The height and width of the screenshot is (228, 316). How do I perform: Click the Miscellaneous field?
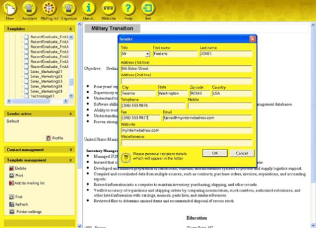click(x=186, y=142)
